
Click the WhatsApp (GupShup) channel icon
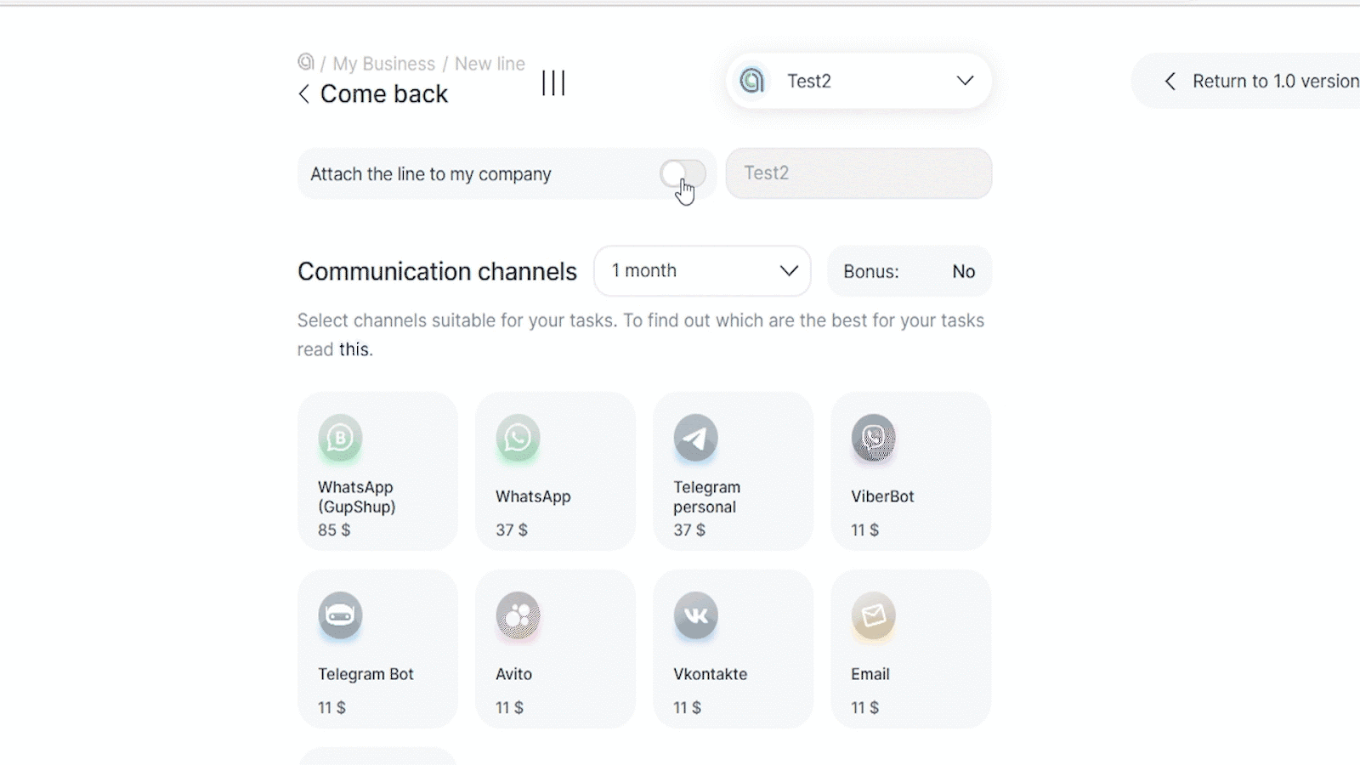click(340, 438)
